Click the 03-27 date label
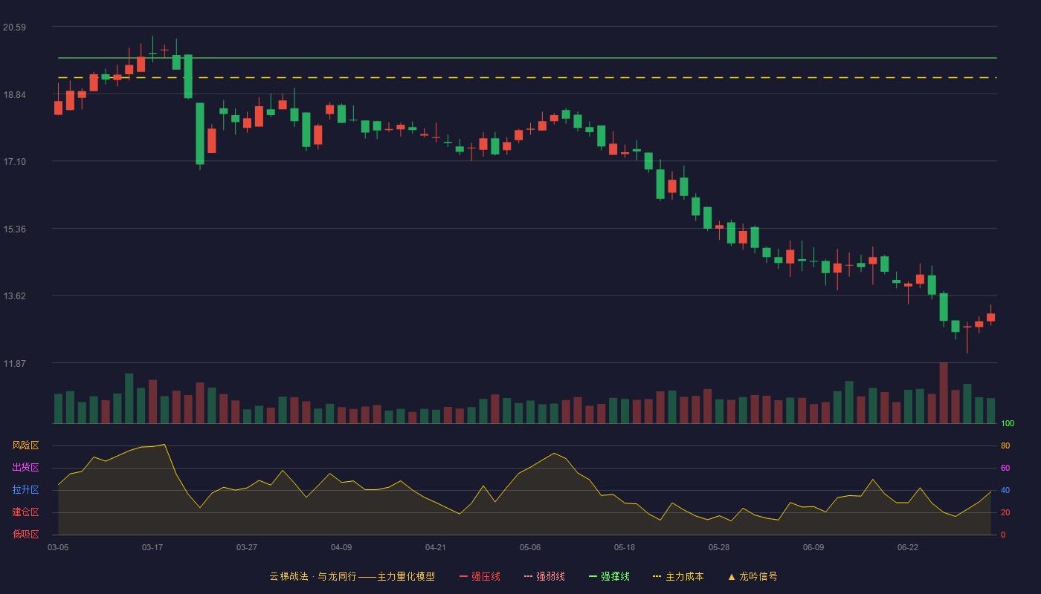This screenshot has width=1041, height=594. point(247,547)
